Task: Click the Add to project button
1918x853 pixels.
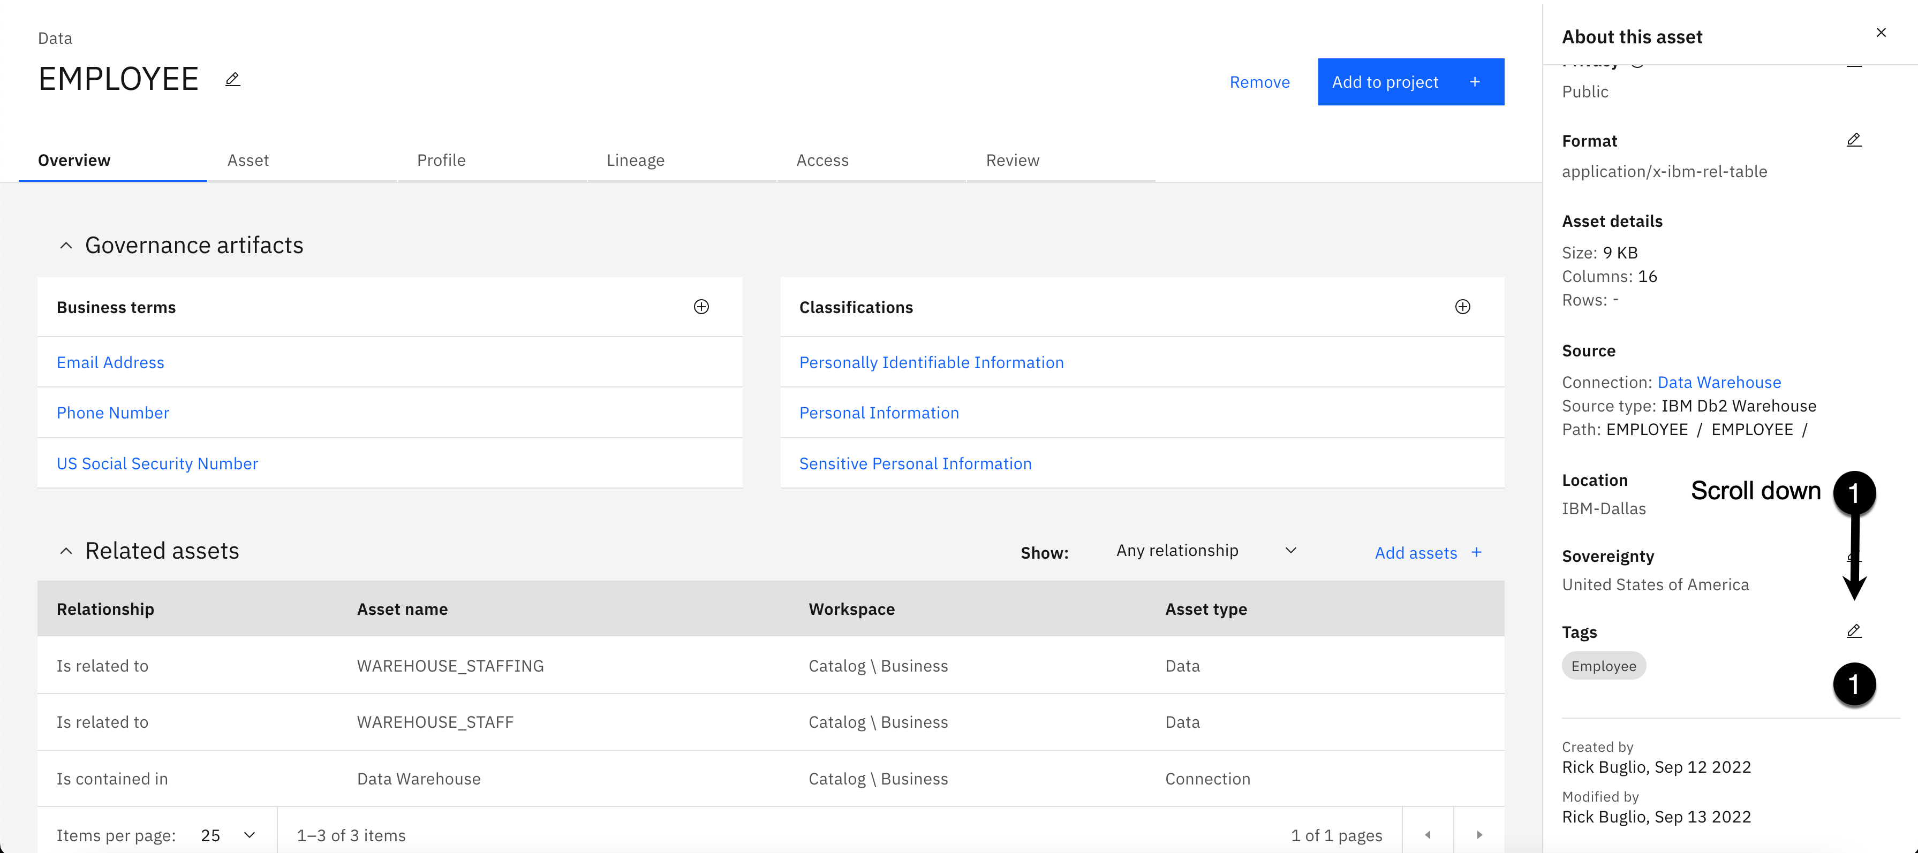Action: point(1410,82)
